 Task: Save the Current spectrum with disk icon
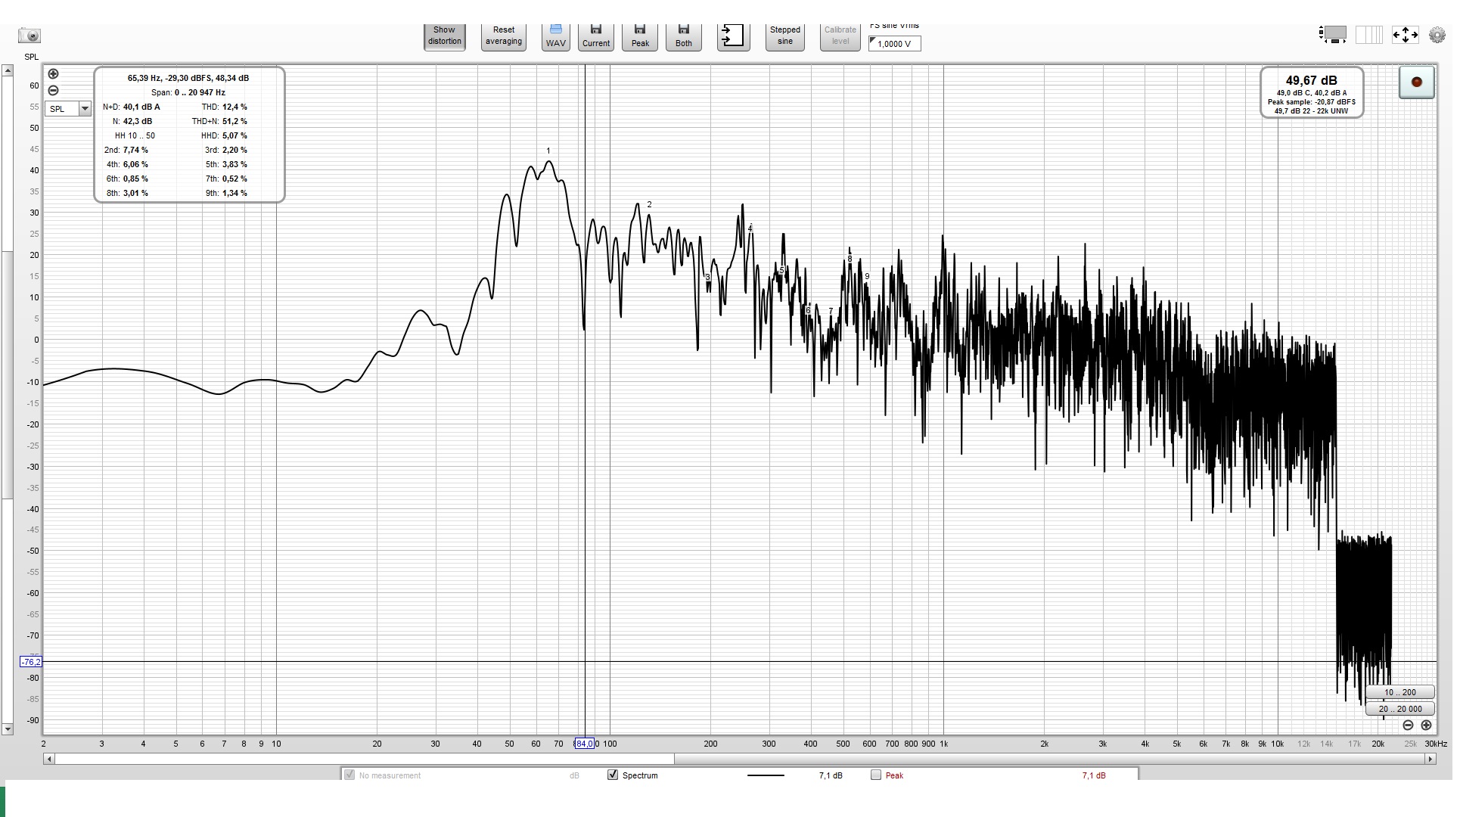click(x=595, y=36)
